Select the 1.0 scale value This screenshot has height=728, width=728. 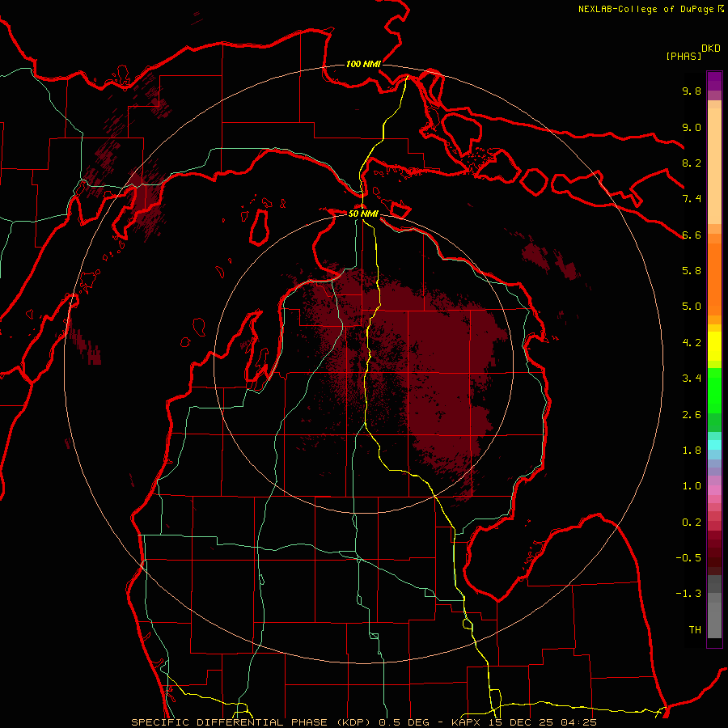[692, 486]
